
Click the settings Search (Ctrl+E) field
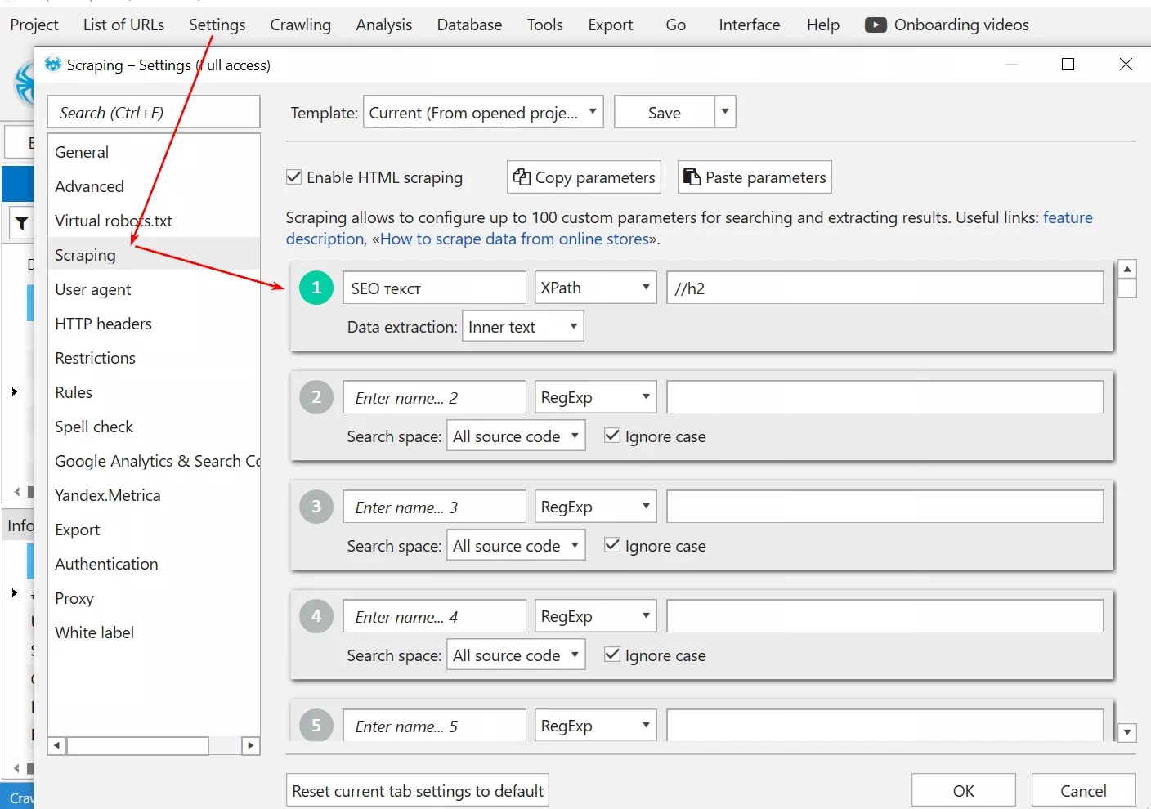click(154, 112)
